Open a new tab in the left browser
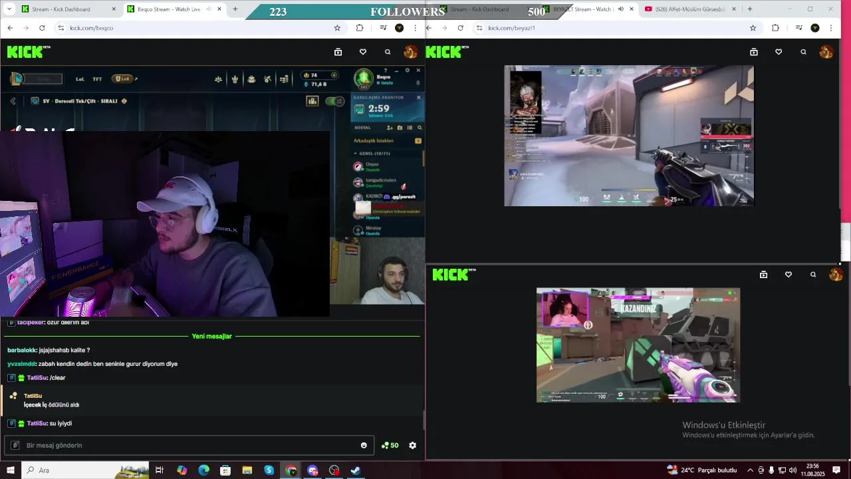 click(235, 9)
